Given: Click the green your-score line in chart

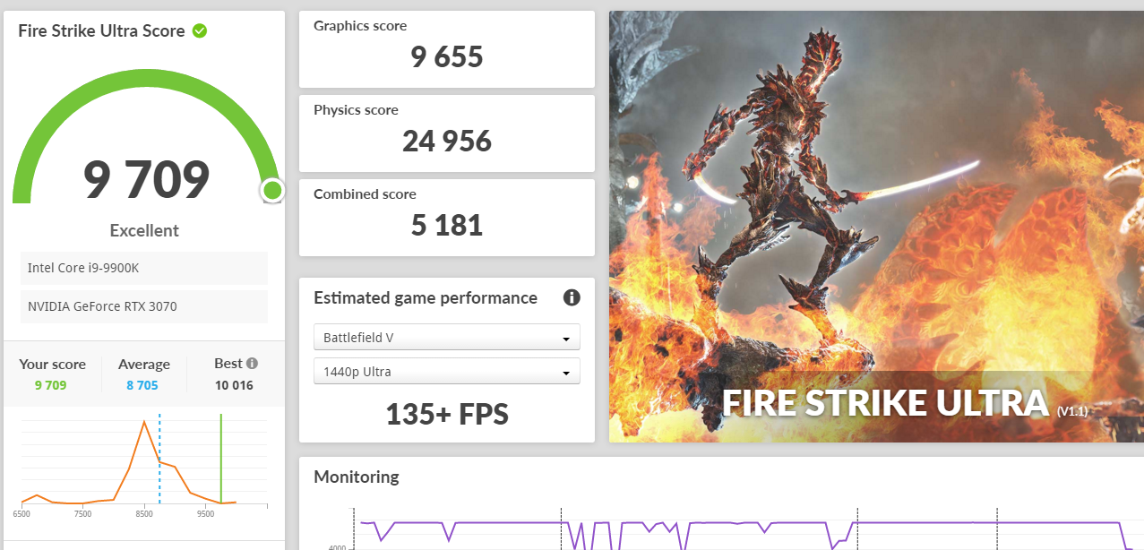Looking at the screenshot, I should click(220, 459).
